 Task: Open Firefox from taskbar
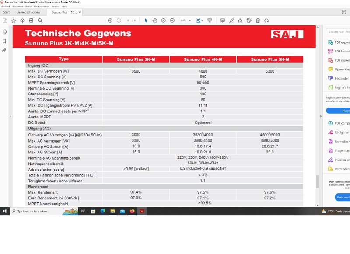coord(132,211)
